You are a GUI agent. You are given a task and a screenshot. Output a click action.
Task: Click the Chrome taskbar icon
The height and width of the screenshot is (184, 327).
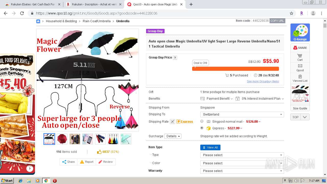pyautogui.click(x=46, y=181)
